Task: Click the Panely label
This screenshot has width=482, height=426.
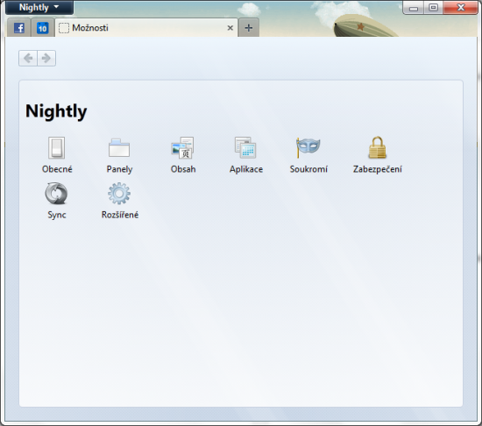Action: (119, 169)
